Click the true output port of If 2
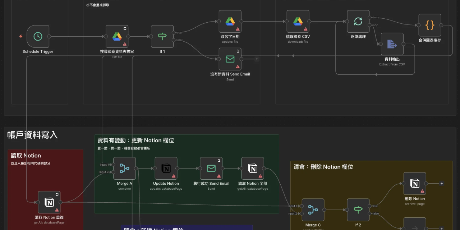This screenshot has width=460, height=230. tap(370, 206)
